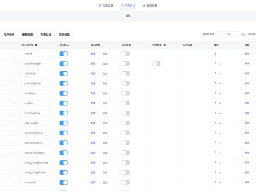Viewport: 256px width, 192px height.
Task: Click info icon beside 快速检索 header
Action: click(164, 45)
